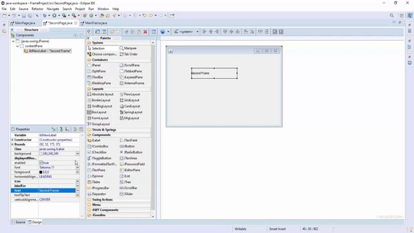The image size is (414, 233).
Task: Collapse the contentPane tree node
Action: (17, 46)
